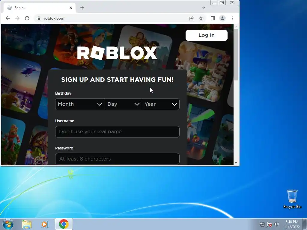This screenshot has width=307, height=230.
Task: Expand the birthday Year dropdown
Action: click(161, 104)
